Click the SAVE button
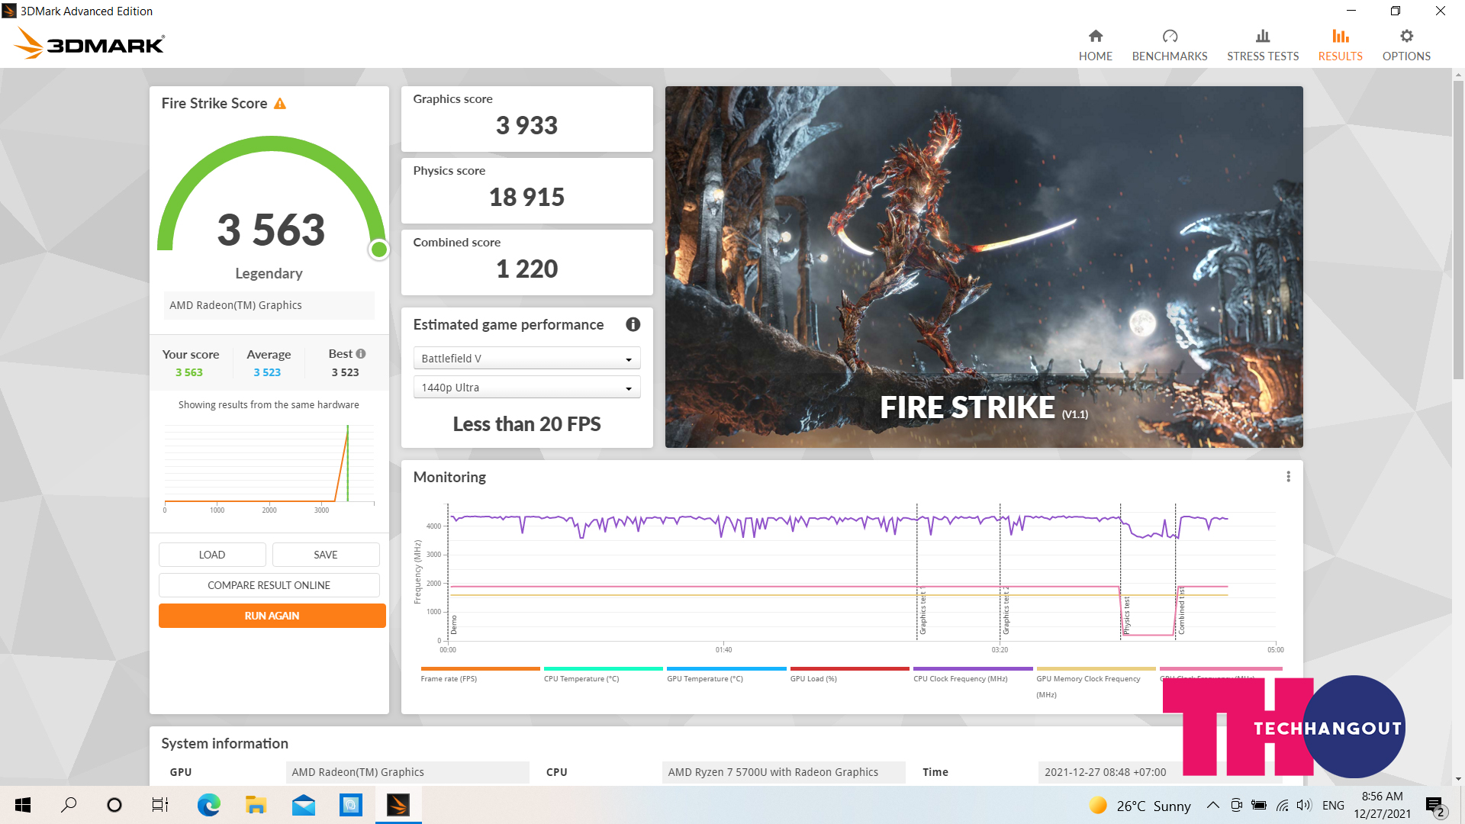The image size is (1465, 824). click(x=326, y=555)
